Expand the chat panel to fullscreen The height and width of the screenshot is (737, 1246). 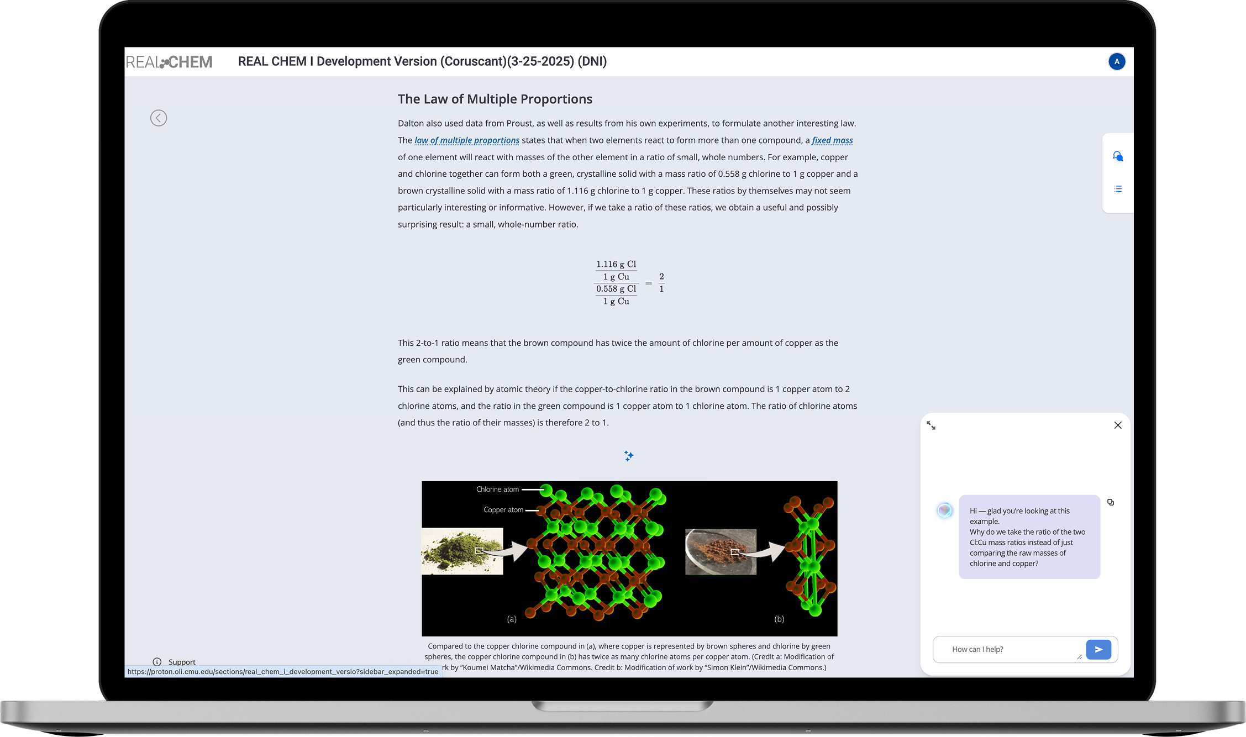coord(931,425)
